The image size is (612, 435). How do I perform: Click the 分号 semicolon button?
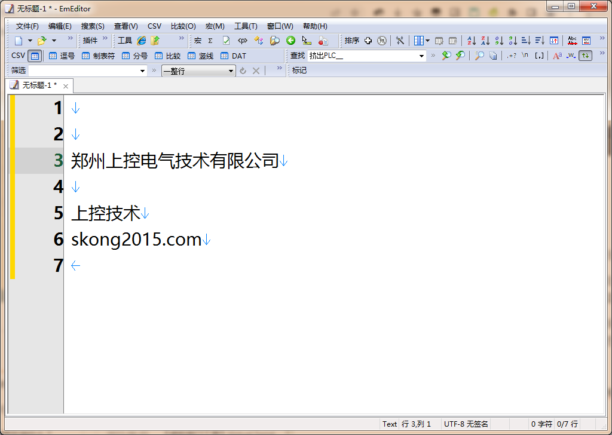134,56
